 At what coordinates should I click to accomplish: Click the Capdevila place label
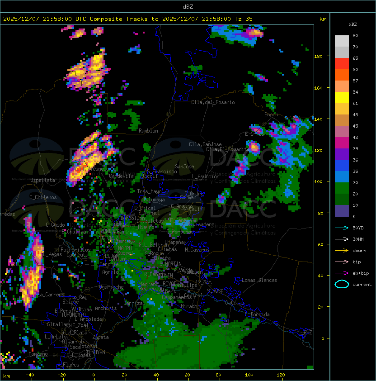(x=122, y=176)
